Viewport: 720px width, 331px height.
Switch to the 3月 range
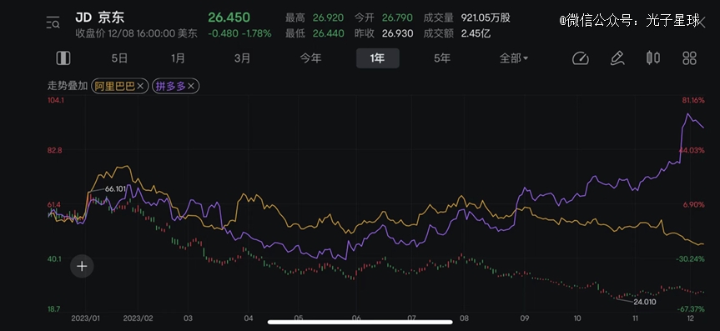click(243, 58)
